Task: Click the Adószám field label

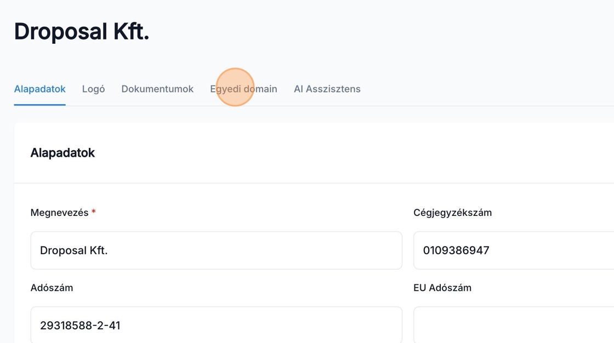Action: (x=52, y=288)
